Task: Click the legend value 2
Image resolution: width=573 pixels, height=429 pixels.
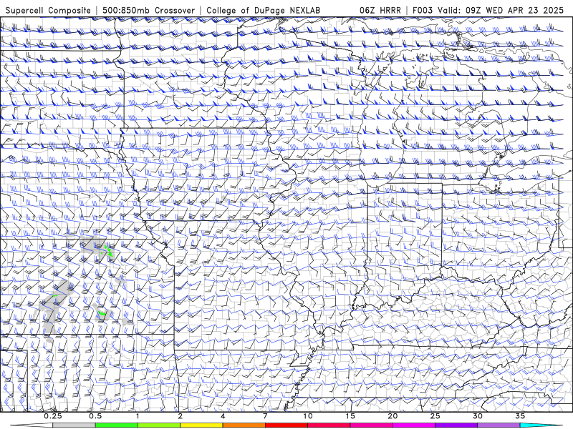Action: (180, 416)
